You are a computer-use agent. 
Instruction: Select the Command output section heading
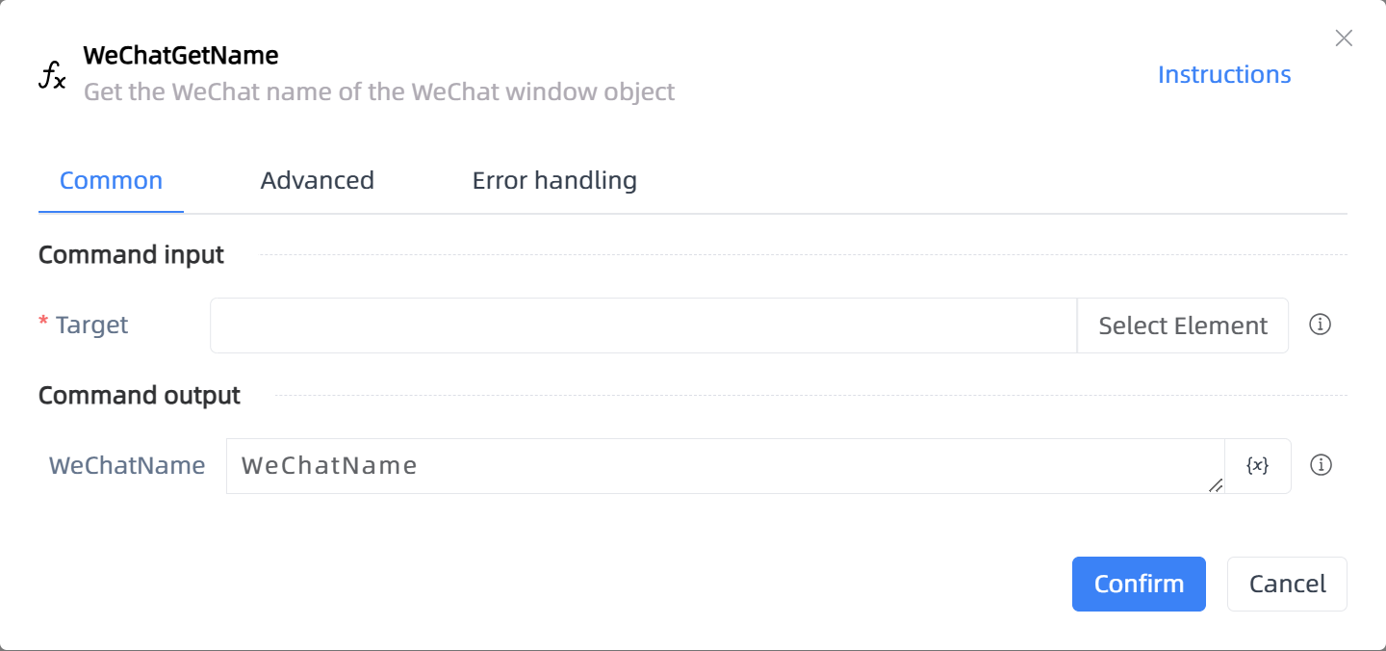pyautogui.click(x=140, y=396)
